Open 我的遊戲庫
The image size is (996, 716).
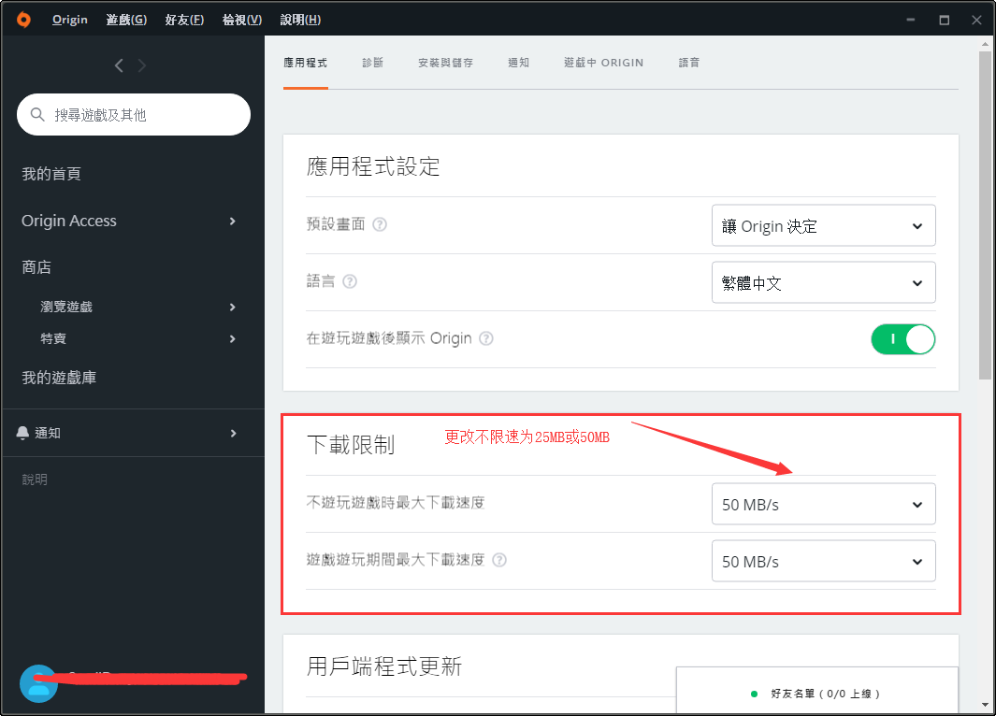(59, 378)
